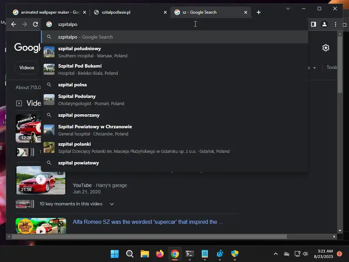Screen dimensions: 349x262
Task: Open the notification badge showing 2
Action: tap(339, 254)
